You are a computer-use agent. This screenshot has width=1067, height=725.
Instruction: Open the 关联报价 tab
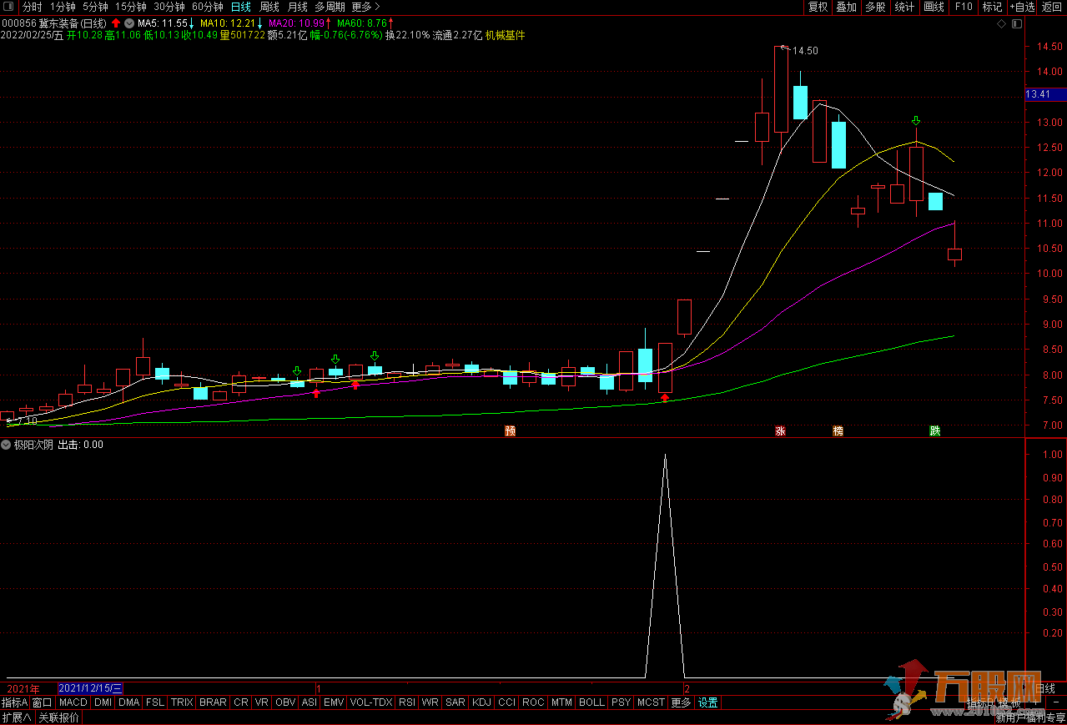(x=58, y=717)
